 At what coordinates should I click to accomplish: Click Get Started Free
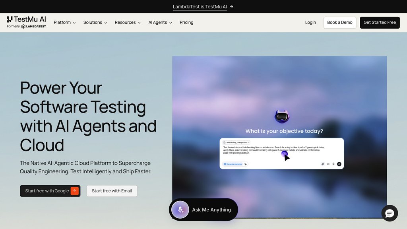pos(380,22)
